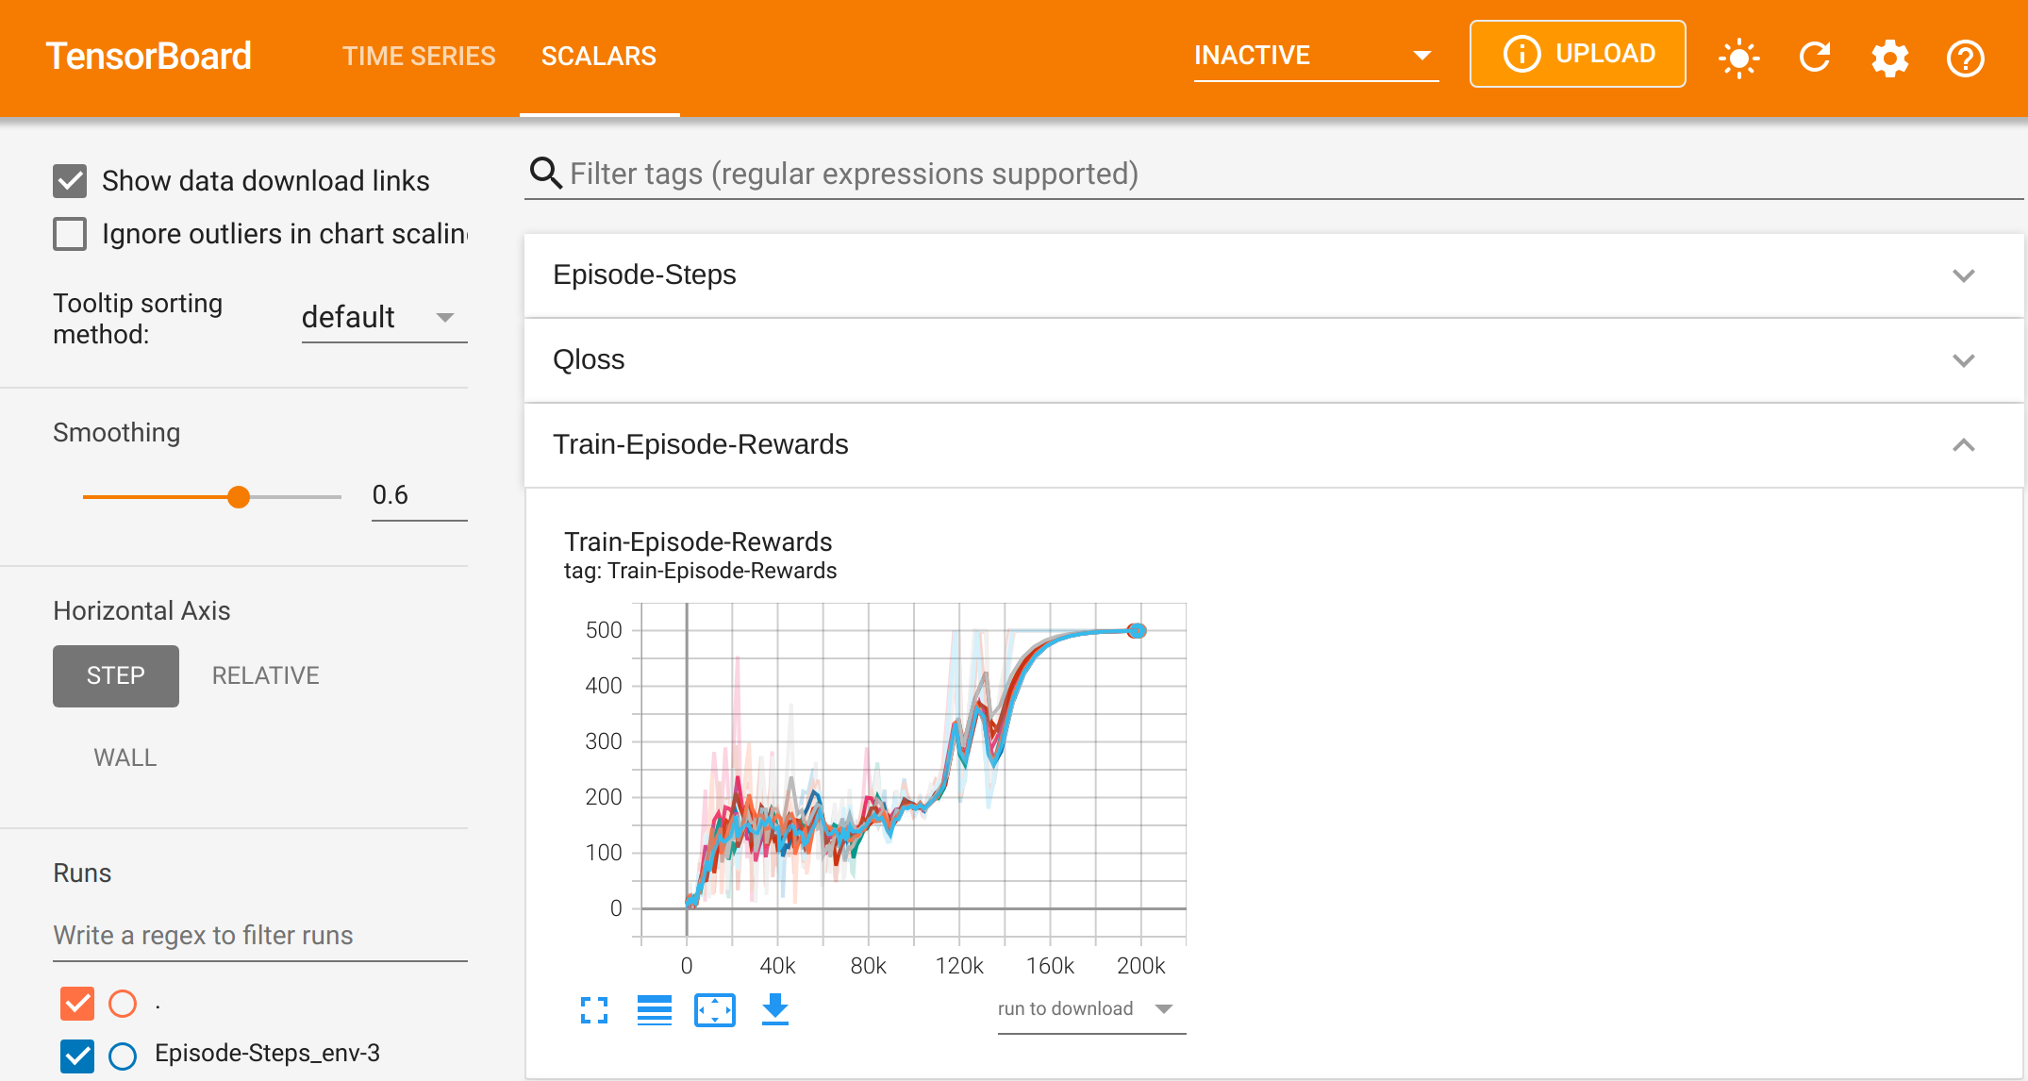Fit domain to data icon
This screenshot has height=1081, width=2028.
(715, 1010)
